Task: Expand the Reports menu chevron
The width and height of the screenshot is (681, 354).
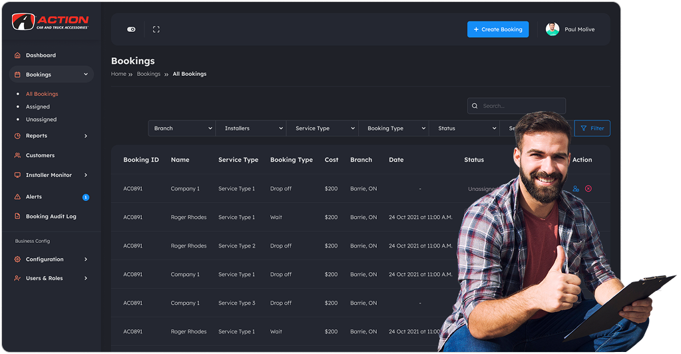Action: tap(86, 136)
